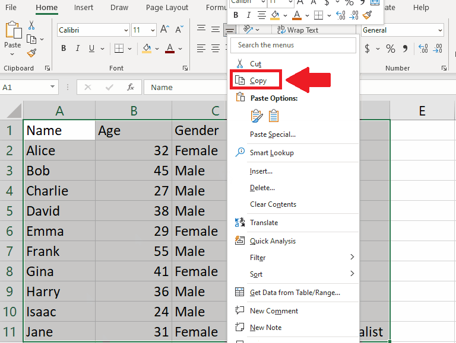Choose Copy from the context menu
Screen dimensions: 456x343
pos(258,81)
